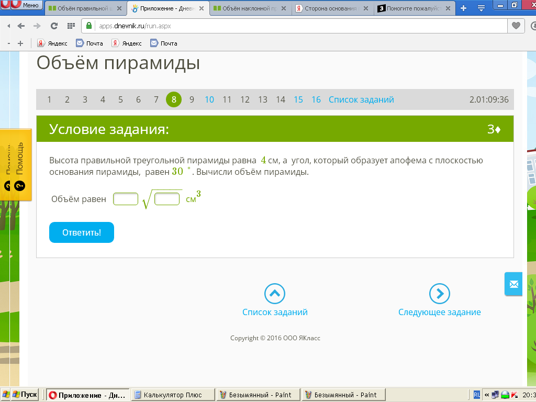Open Список заданий link in the number bar
This screenshot has width=536, height=402.
[x=361, y=99]
